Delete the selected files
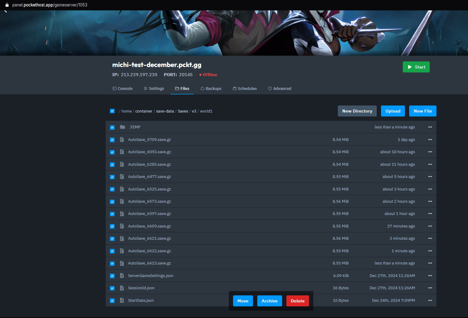The width and height of the screenshot is (468, 318). coord(298,301)
